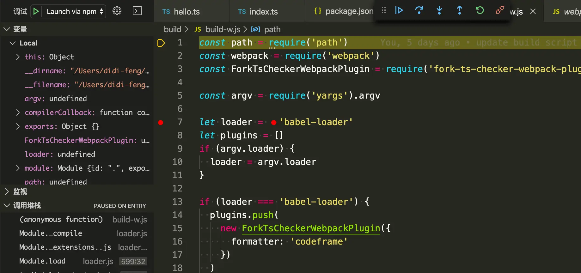Click the git blame annotation on line 1

pyautogui.click(x=478, y=43)
